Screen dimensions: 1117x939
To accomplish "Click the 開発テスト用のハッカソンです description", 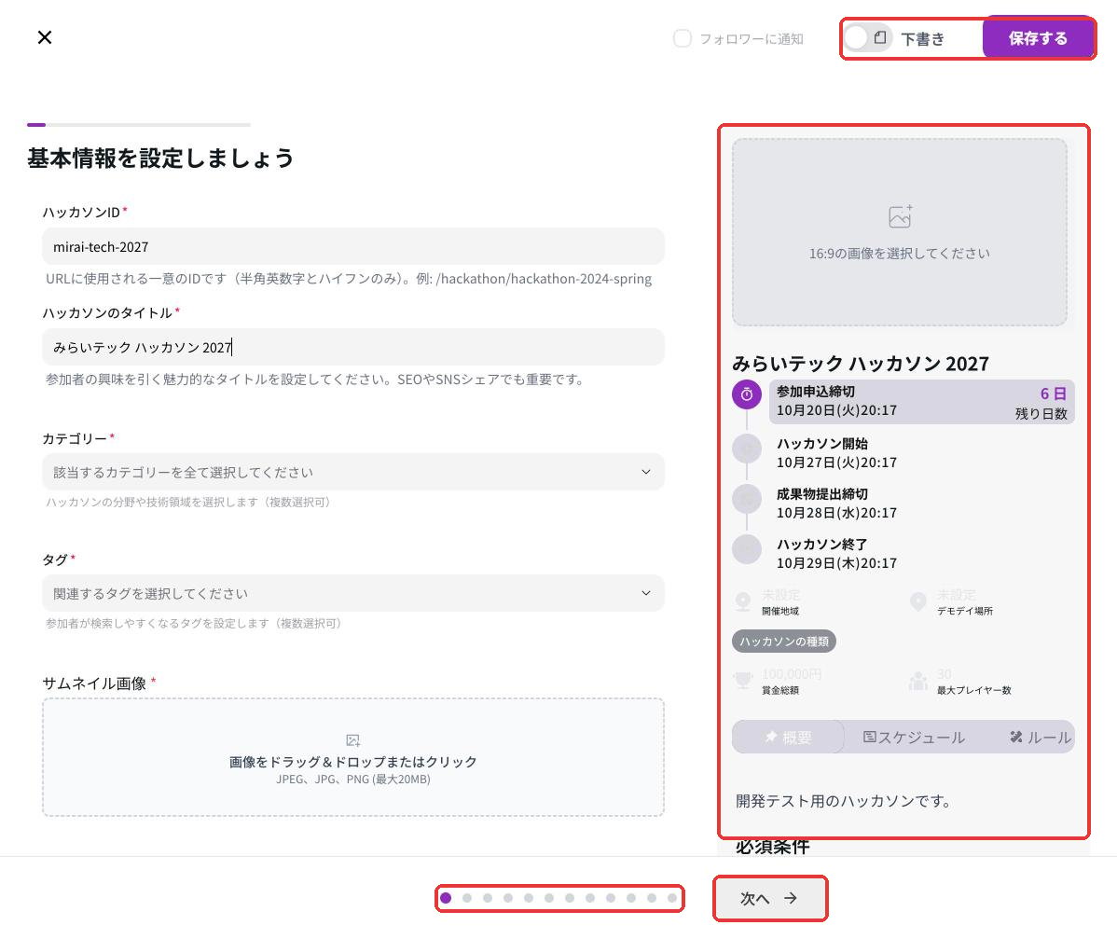I will pos(844,801).
